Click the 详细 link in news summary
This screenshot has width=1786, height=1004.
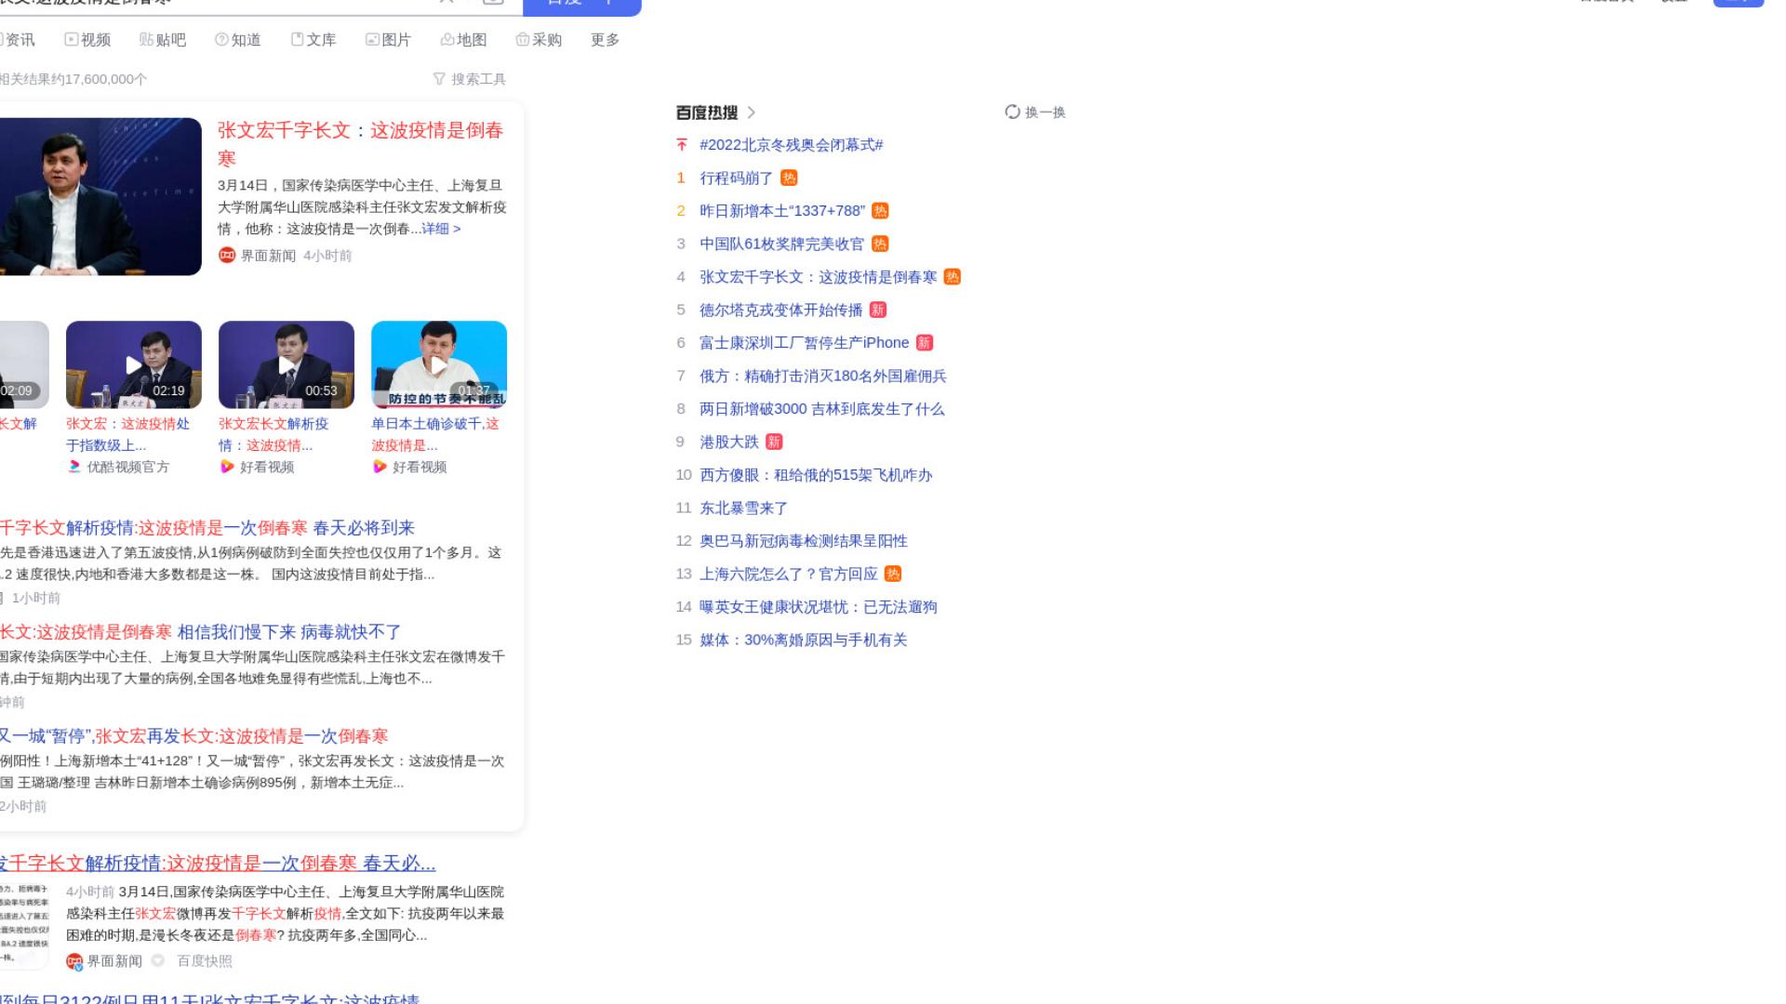(x=441, y=229)
